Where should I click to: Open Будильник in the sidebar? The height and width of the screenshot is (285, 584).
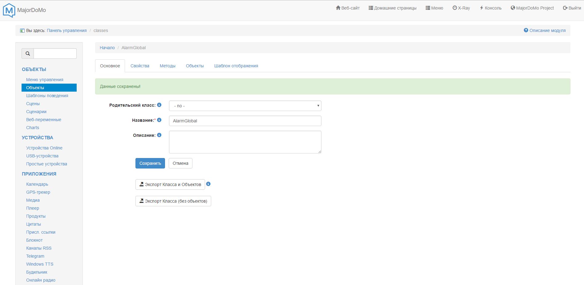click(37, 272)
